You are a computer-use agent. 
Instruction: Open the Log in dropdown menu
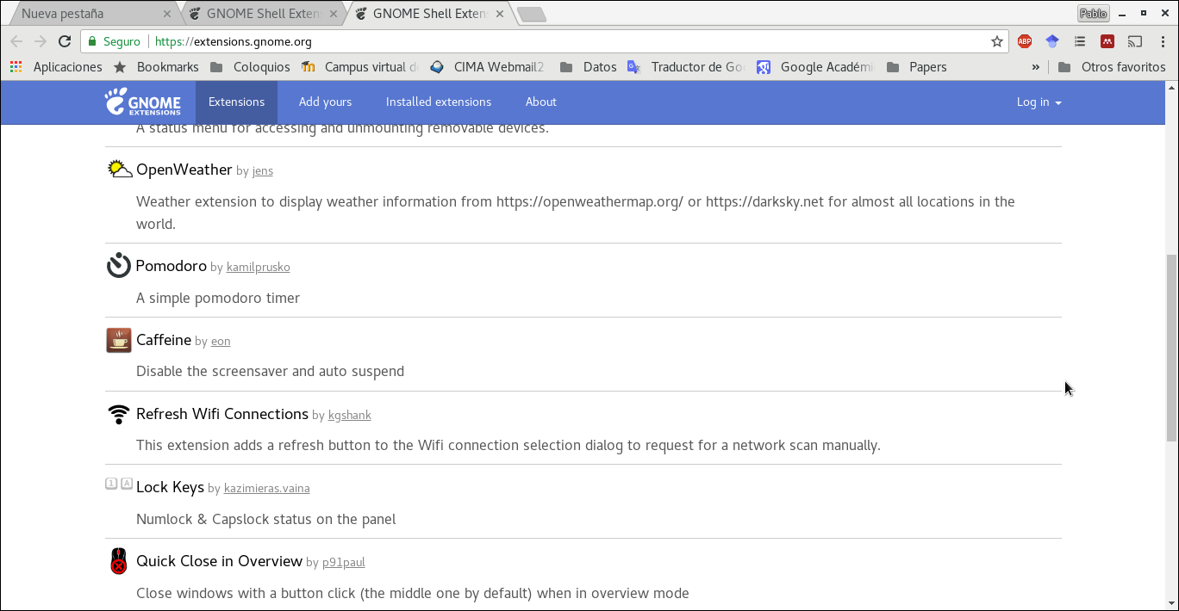coord(1039,102)
